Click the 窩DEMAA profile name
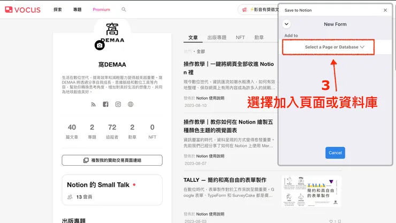The height and width of the screenshot is (223, 396). (112, 65)
